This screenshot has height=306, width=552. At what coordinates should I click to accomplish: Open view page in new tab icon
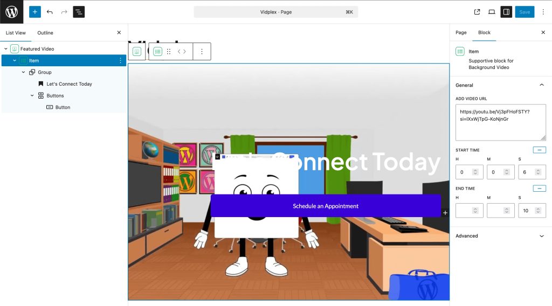tap(477, 12)
